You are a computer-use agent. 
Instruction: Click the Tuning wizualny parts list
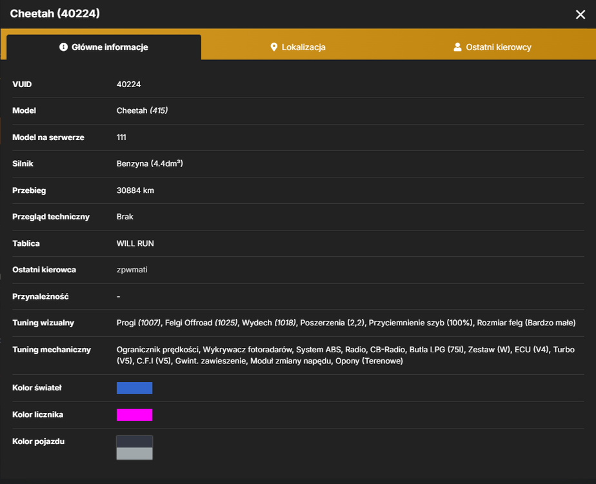point(346,323)
